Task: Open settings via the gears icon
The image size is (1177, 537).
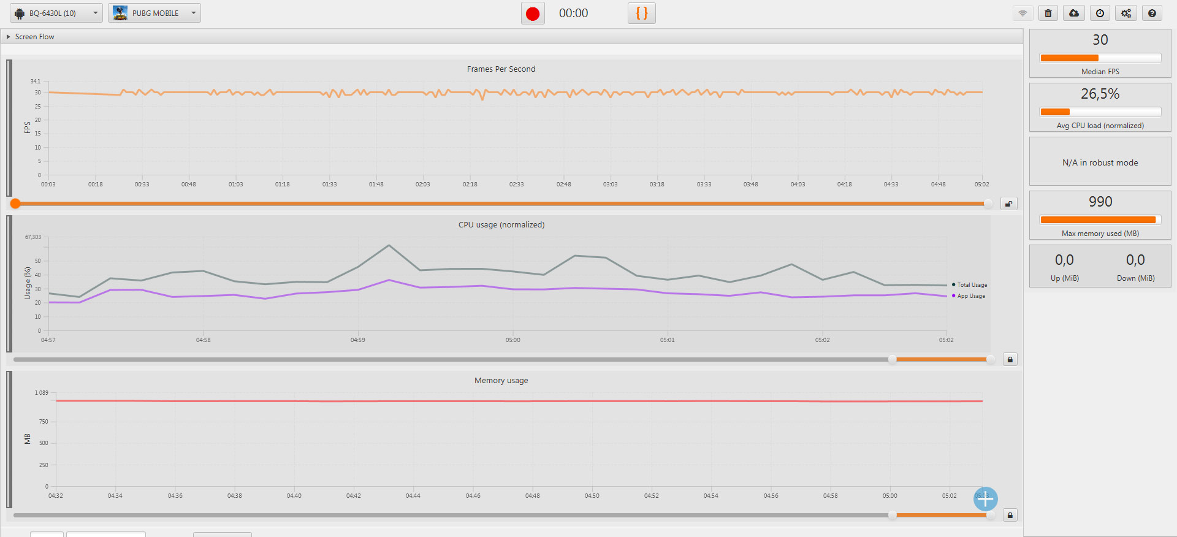Action: pos(1126,13)
